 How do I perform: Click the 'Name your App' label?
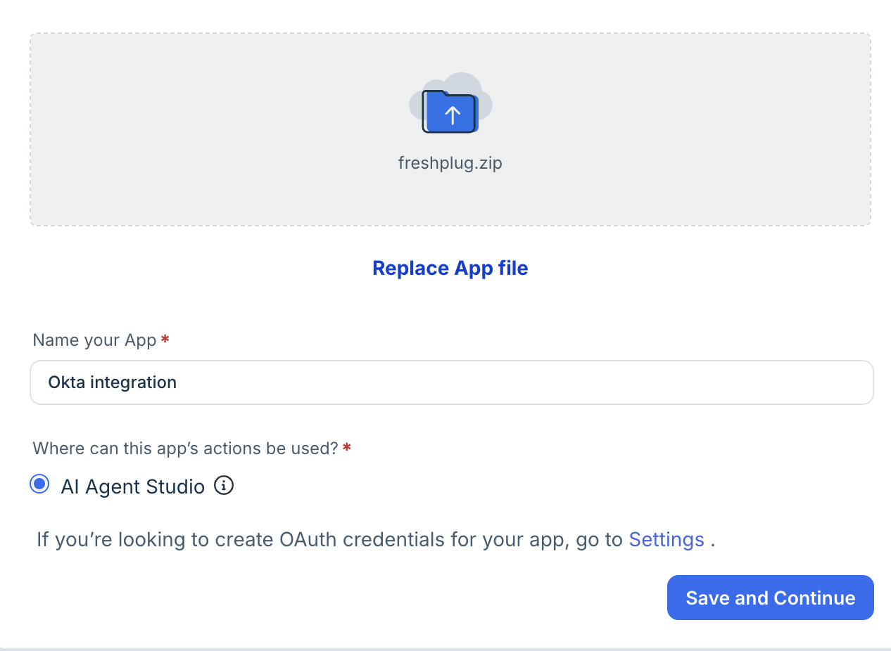point(94,340)
